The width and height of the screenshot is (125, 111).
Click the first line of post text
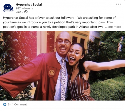click(x=59, y=18)
